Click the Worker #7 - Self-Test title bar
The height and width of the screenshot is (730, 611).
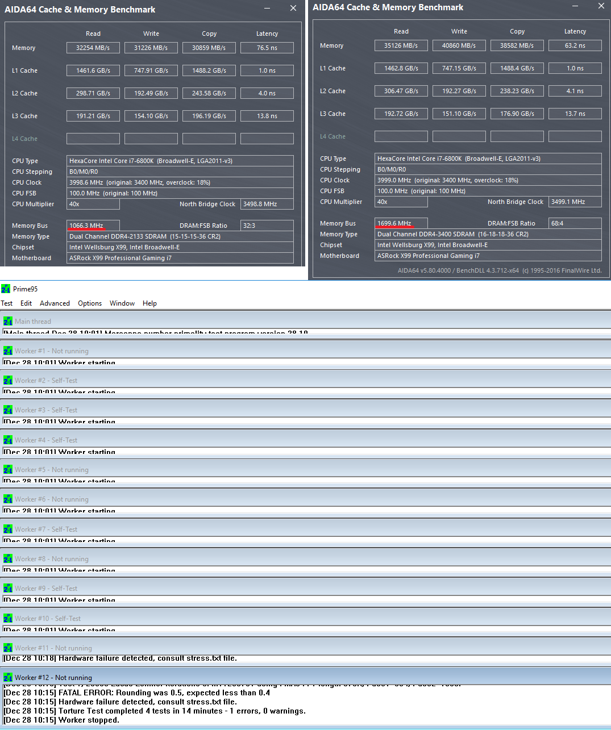pos(306,529)
